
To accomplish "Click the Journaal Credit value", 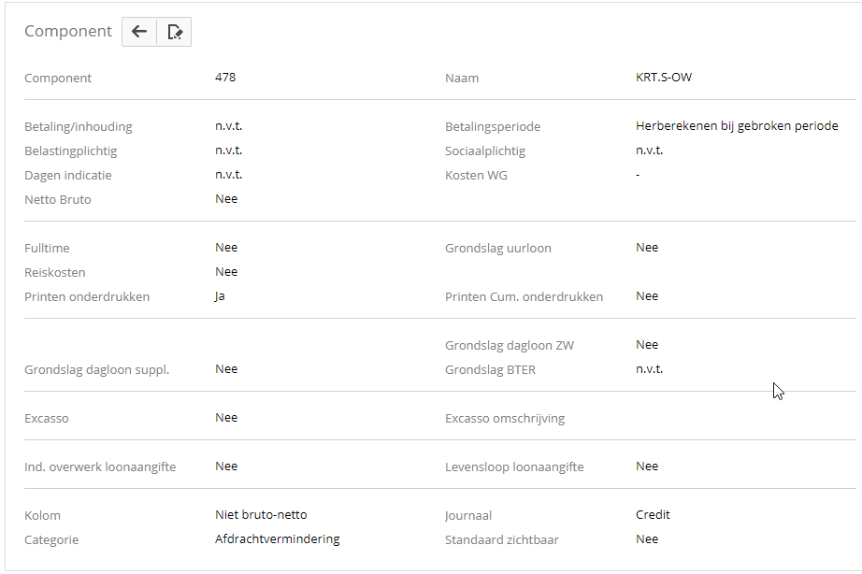I will (653, 515).
